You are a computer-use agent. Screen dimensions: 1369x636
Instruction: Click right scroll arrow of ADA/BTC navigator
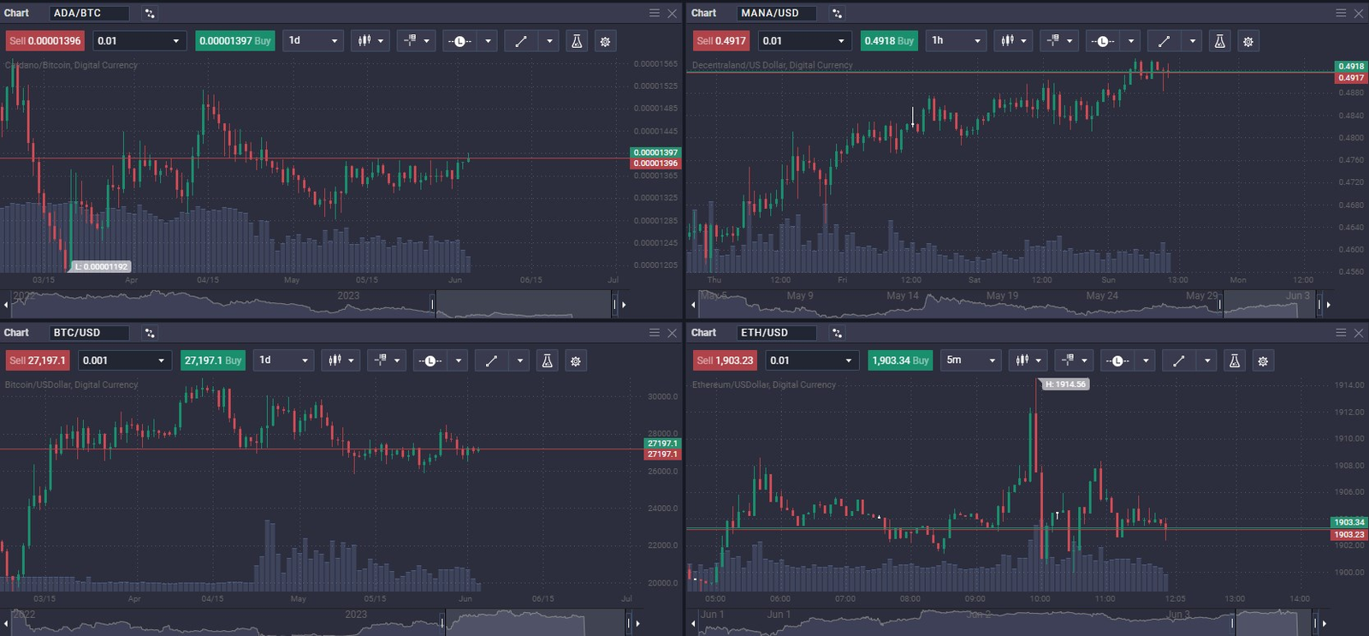coord(624,304)
